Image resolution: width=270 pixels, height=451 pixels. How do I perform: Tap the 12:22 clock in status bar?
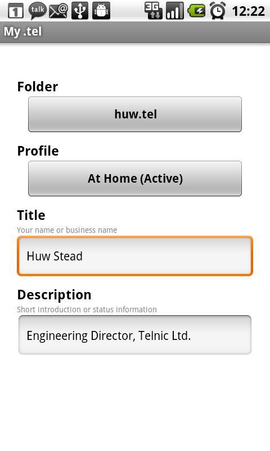tap(248, 11)
